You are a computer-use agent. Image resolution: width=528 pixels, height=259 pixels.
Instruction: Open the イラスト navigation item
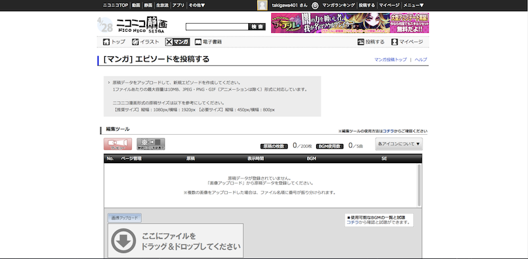(145, 42)
